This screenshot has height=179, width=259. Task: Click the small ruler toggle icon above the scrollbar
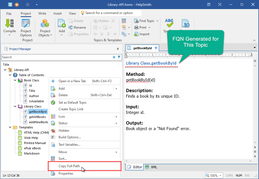(x=255, y=61)
